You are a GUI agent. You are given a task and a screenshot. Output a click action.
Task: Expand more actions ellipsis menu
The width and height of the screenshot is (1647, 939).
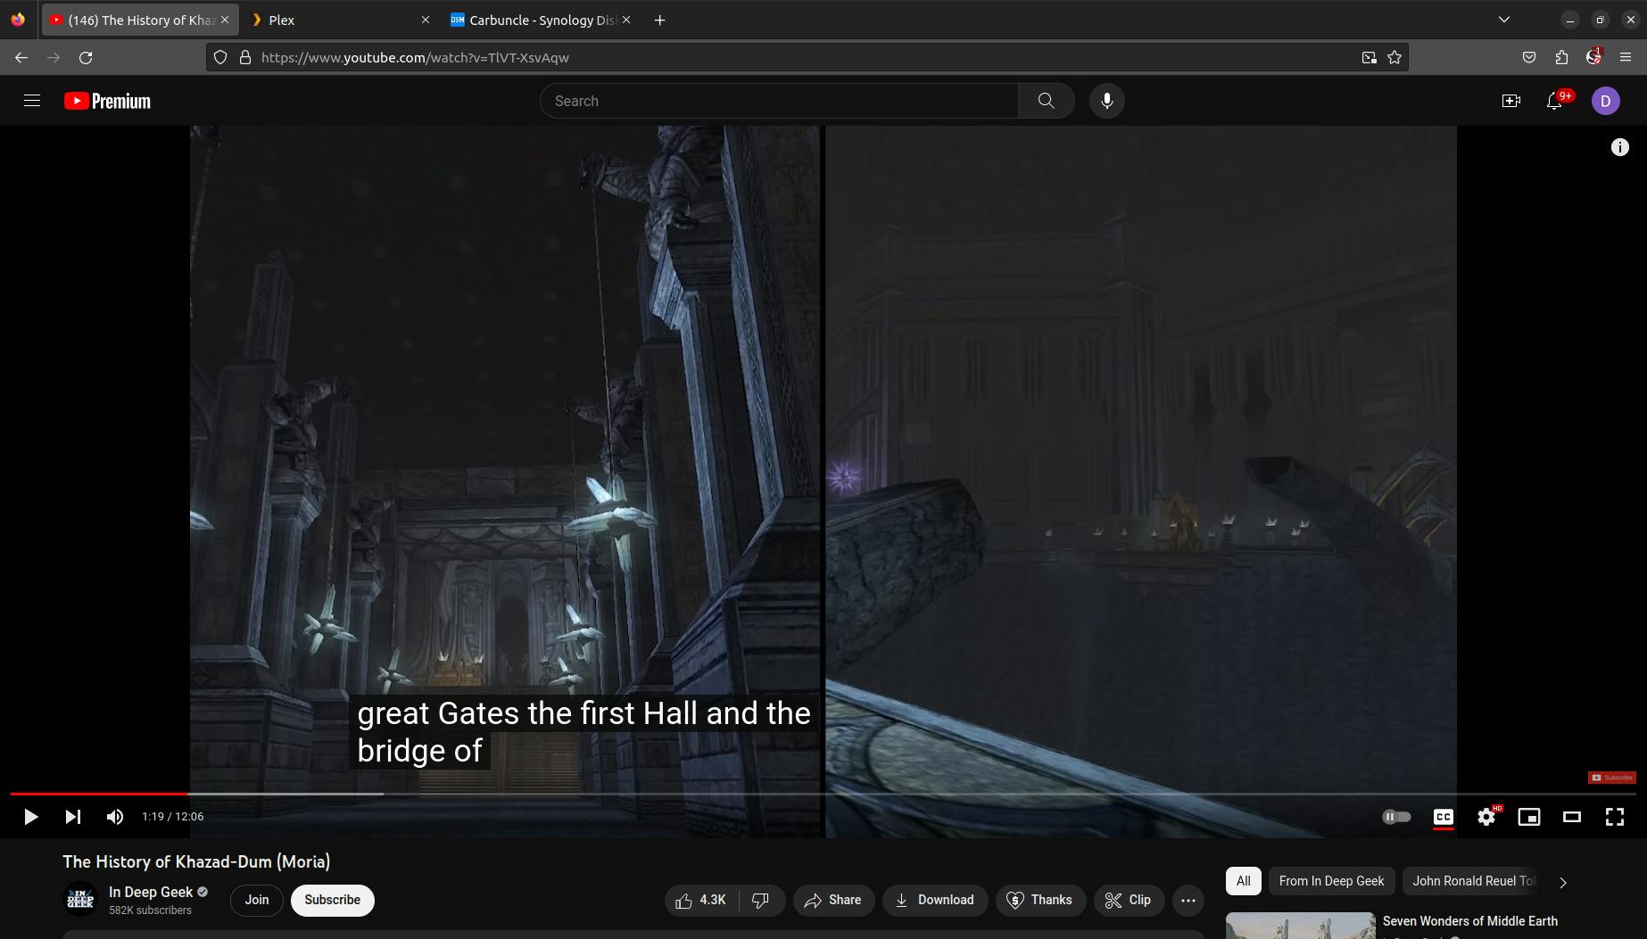coord(1188,901)
